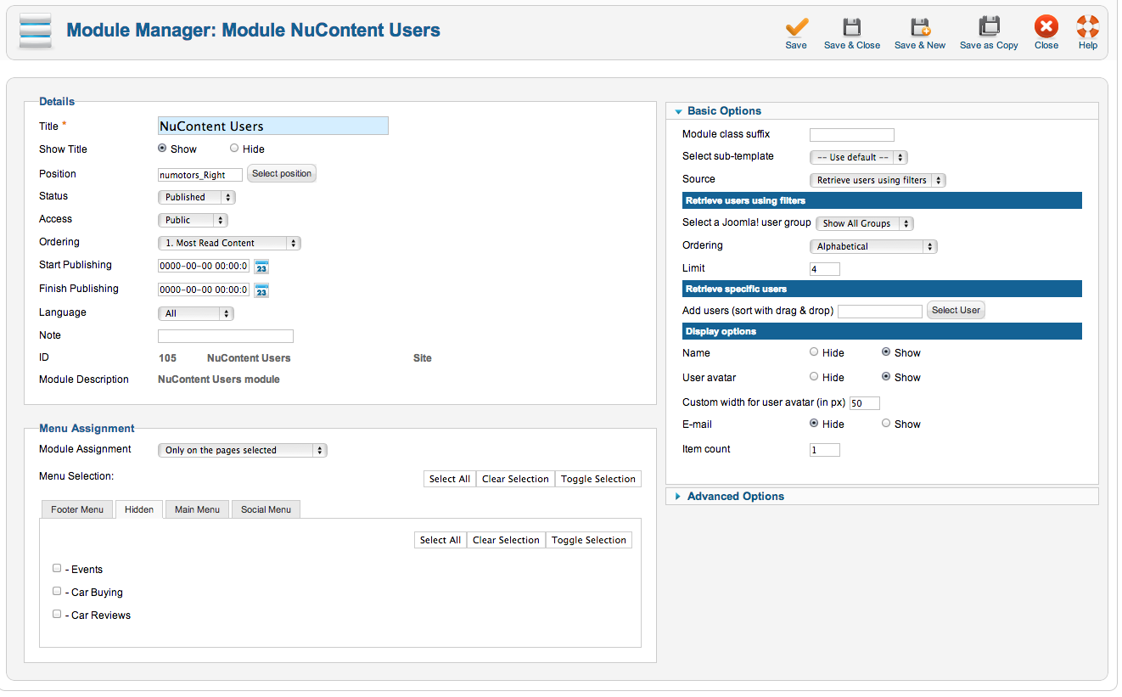The height and width of the screenshot is (697, 1122).
Task: Click the Save & New icon
Action: point(920,26)
